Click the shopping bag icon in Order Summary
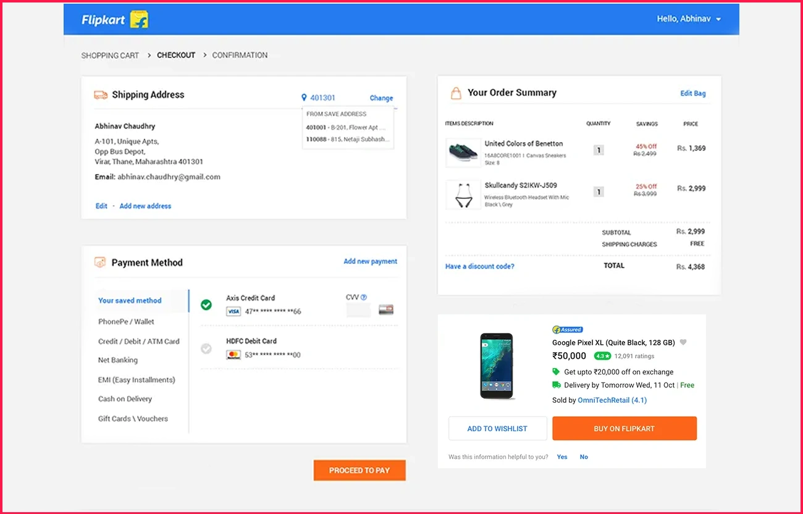The height and width of the screenshot is (514, 803). tap(456, 93)
